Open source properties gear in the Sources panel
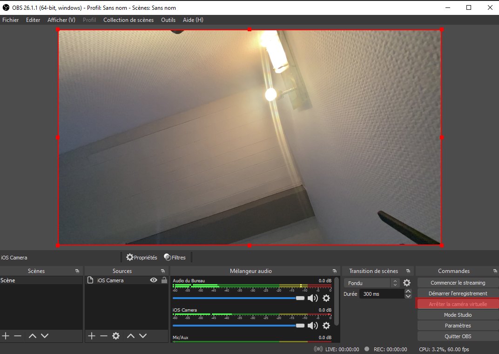The image size is (499, 354). pyautogui.click(x=116, y=335)
